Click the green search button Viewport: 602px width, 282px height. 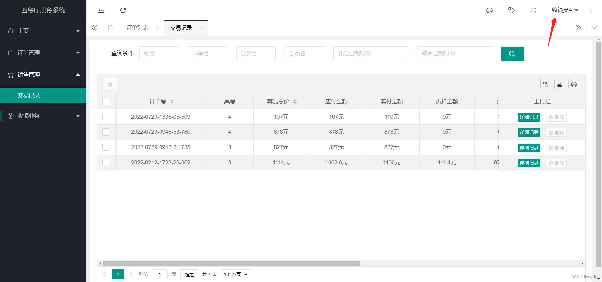tap(512, 54)
